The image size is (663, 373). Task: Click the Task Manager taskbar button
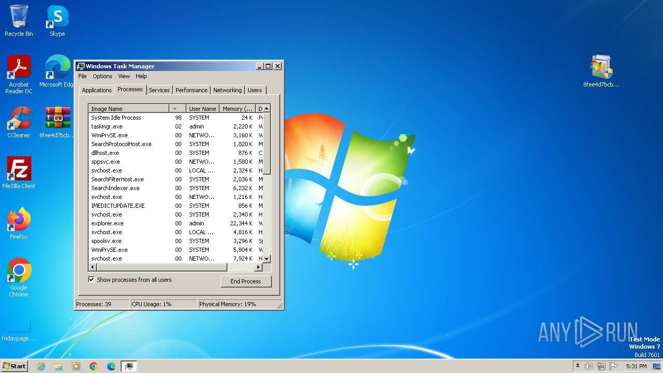pyautogui.click(x=129, y=366)
